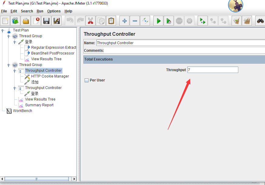
Task: Select the 添加 sampler tree item
Action: (x=35, y=82)
